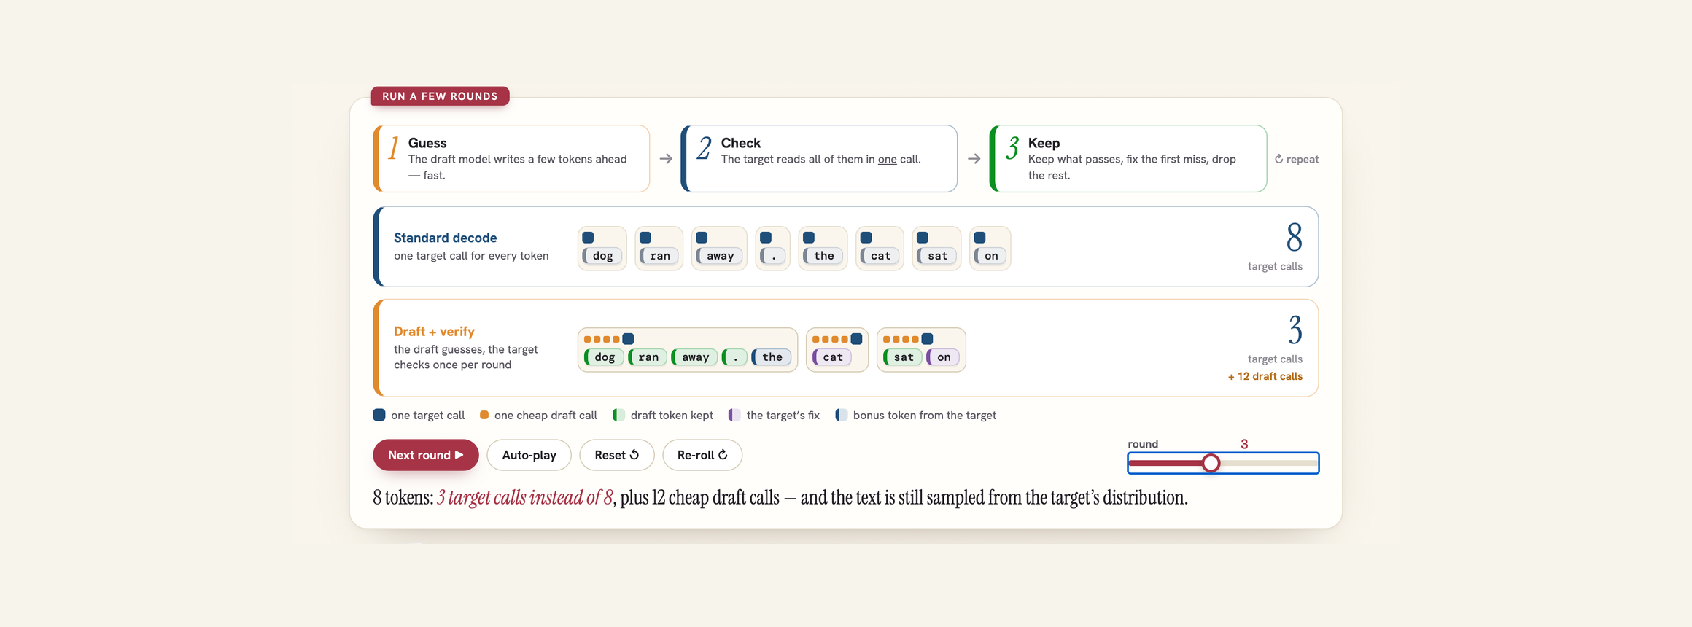Click the 'on' token in Standard decode
Viewport: 1692px width, 627px height.
[990, 256]
